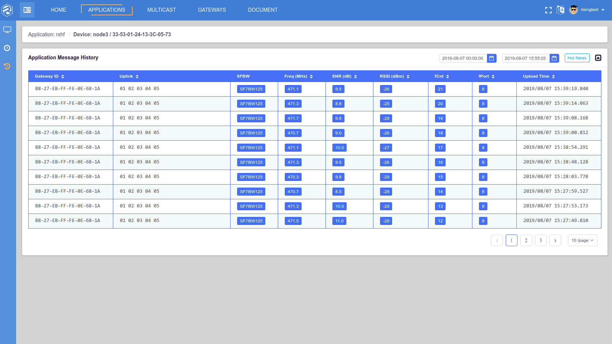Viewport: 612px width, 344px height.
Task: Click the clock icon in left sidebar
Action: pyautogui.click(x=7, y=48)
